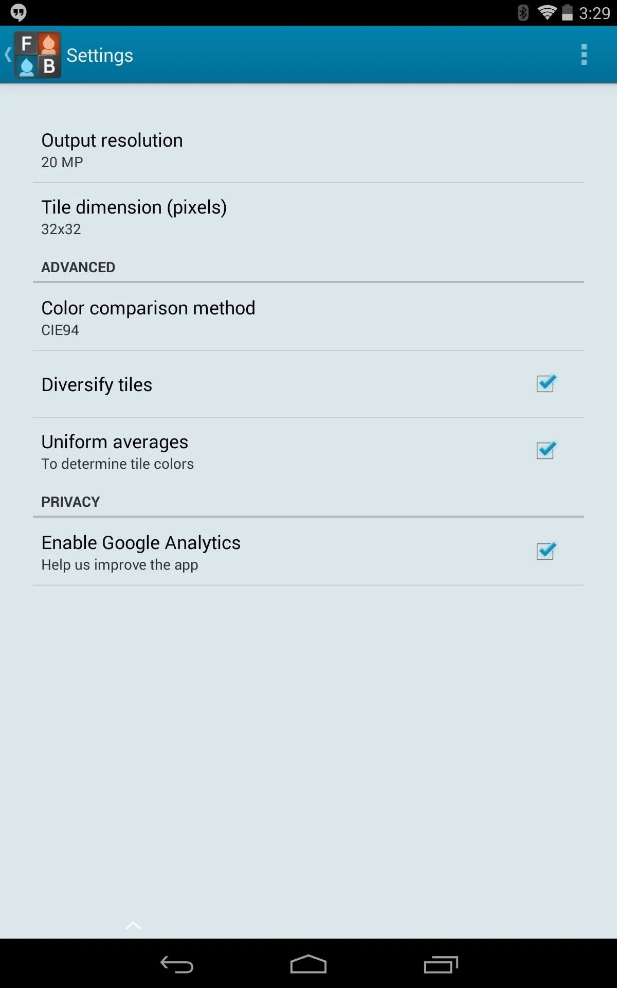Tap the clock in status bar

[594, 13]
